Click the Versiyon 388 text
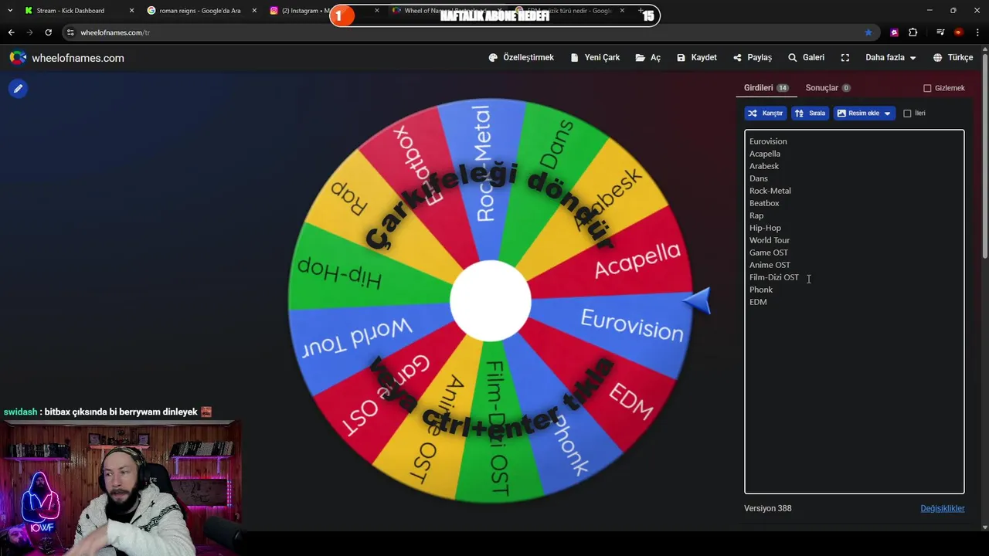The image size is (989, 556). click(x=767, y=508)
